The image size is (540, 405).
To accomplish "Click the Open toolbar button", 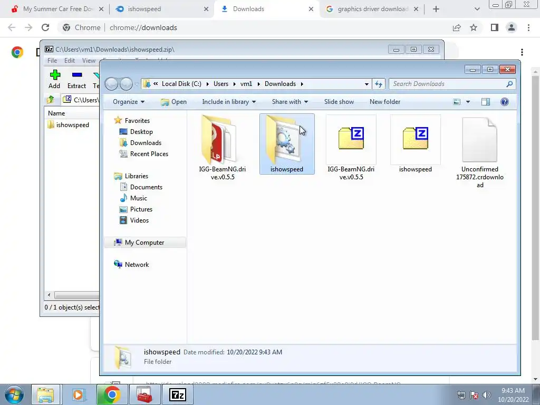I will (x=174, y=102).
